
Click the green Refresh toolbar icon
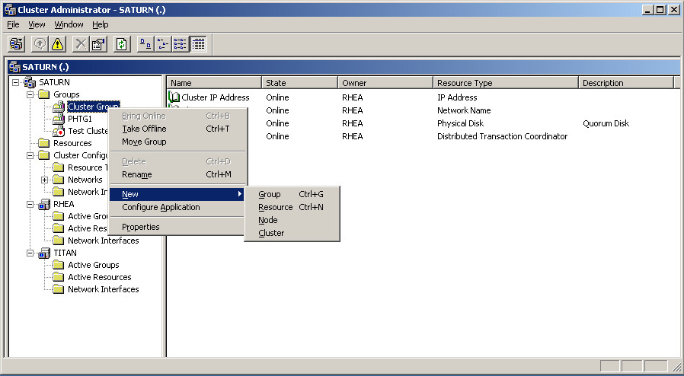[122, 44]
